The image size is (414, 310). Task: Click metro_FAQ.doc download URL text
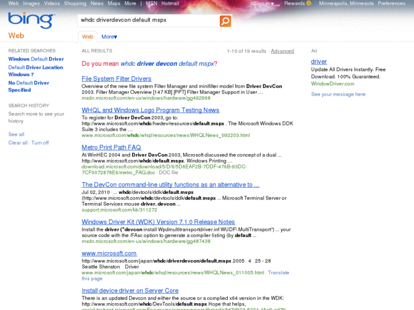pos(164,170)
